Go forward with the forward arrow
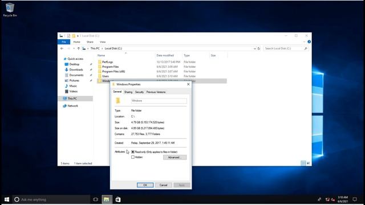The height and width of the screenshot is (205, 365). pos(68,48)
